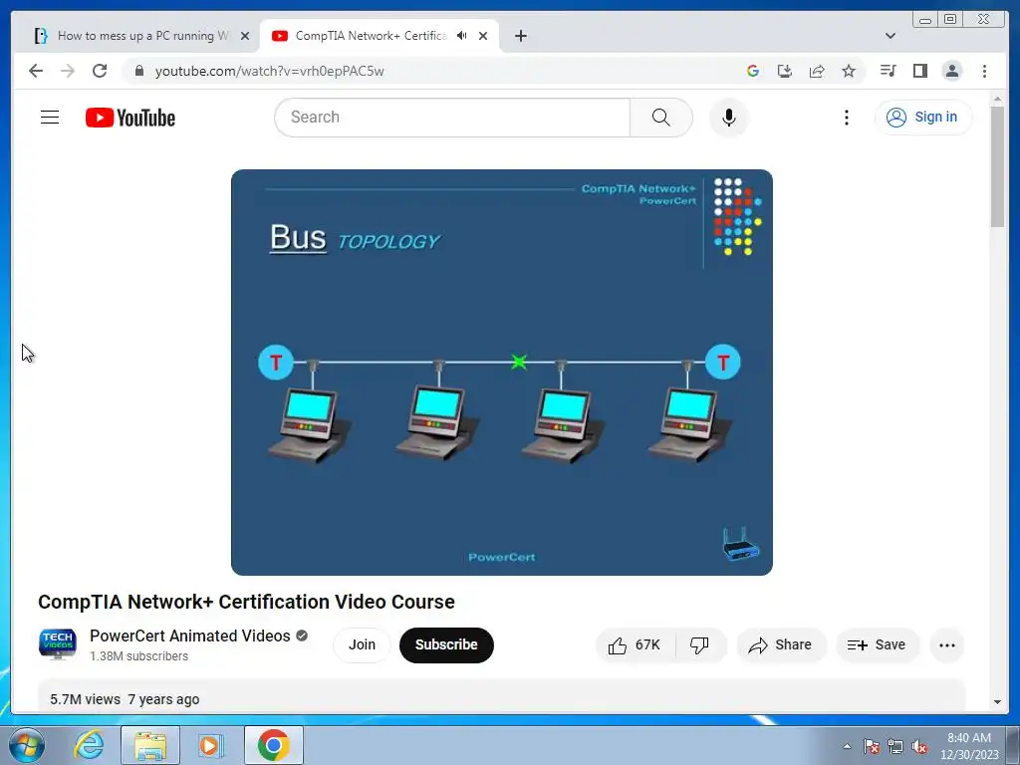Click the scrollbar down arrow
The height and width of the screenshot is (765, 1020).
coord(997,702)
